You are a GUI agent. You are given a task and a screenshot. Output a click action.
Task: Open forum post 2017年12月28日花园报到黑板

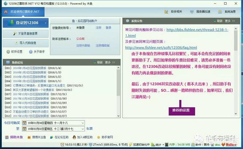point(31,107)
